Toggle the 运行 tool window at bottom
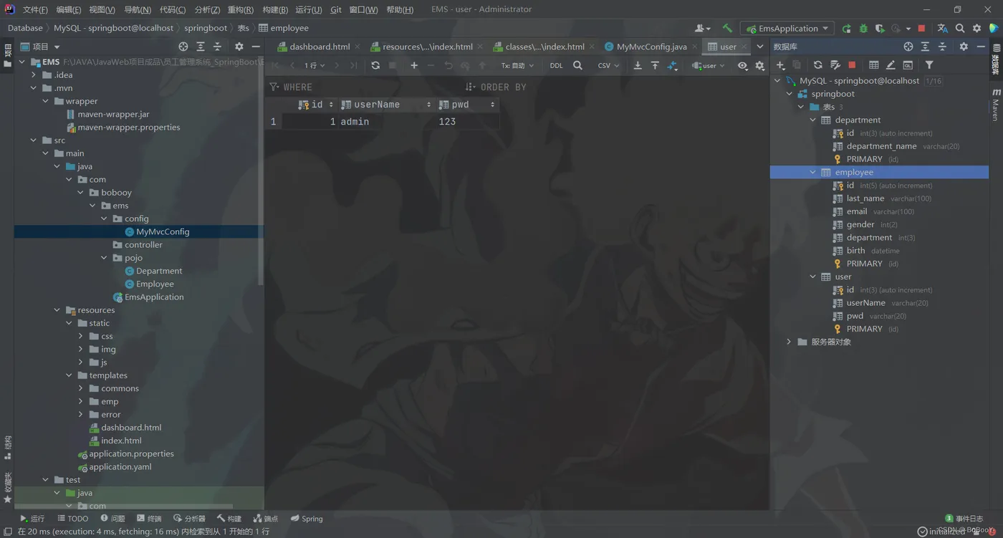 [x=32, y=519]
